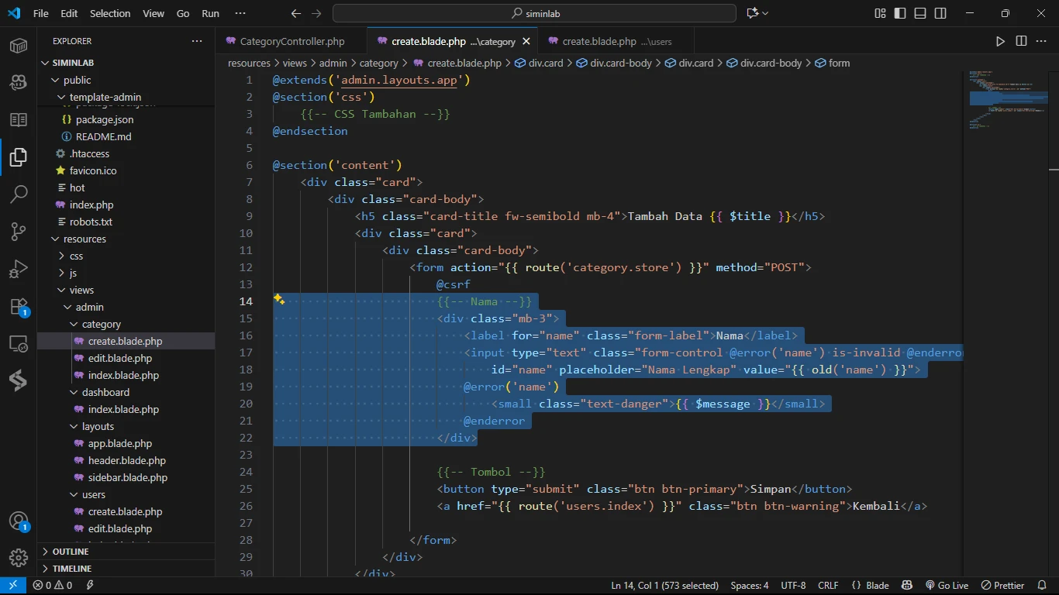Toggle the primary side bar layout button
1059x595 pixels.
click(x=900, y=13)
